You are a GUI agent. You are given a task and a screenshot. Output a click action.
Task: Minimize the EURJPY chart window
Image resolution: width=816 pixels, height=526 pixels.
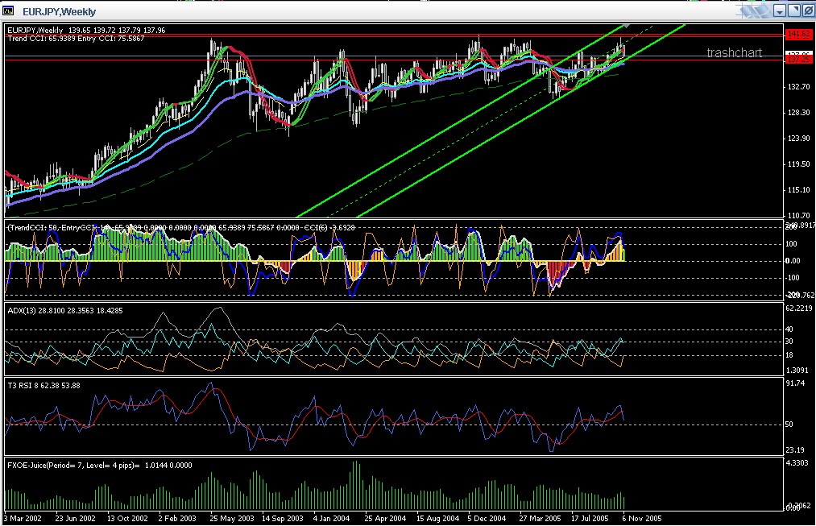(x=779, y=11)
